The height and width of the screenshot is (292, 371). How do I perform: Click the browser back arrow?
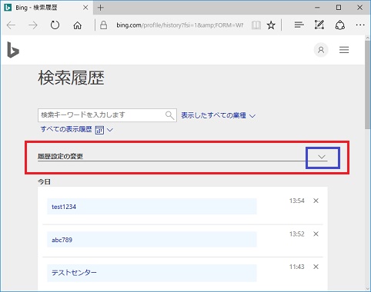[12, 25]
